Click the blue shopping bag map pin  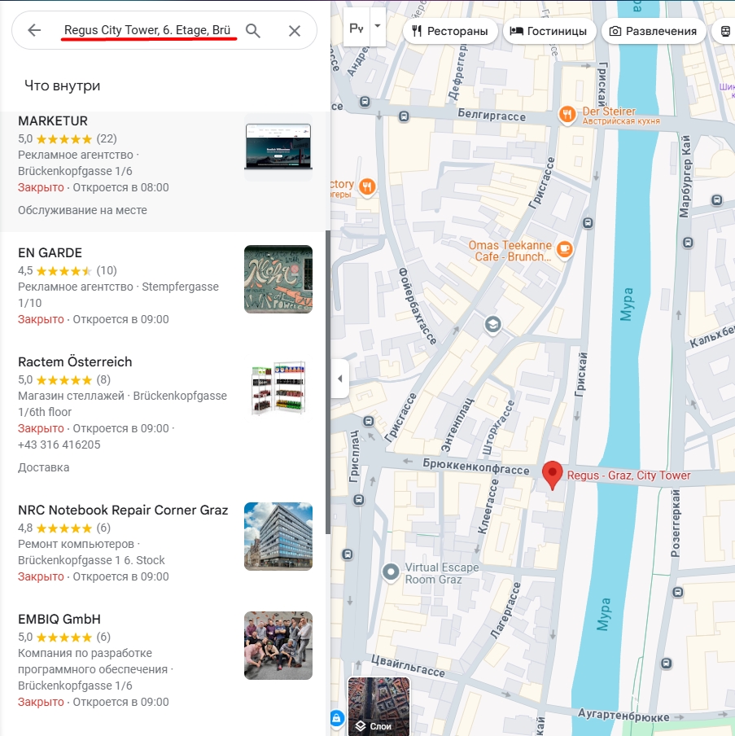tap(336, 718)
